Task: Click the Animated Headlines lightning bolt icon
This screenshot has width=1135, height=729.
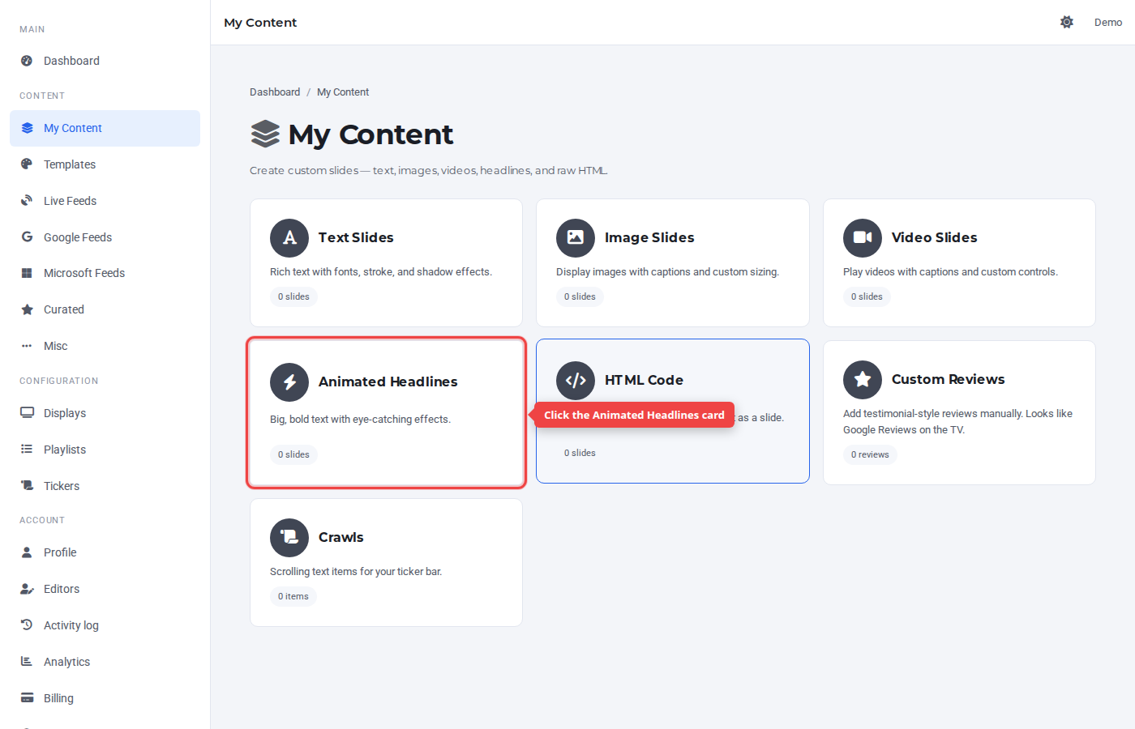Action: 289,382
